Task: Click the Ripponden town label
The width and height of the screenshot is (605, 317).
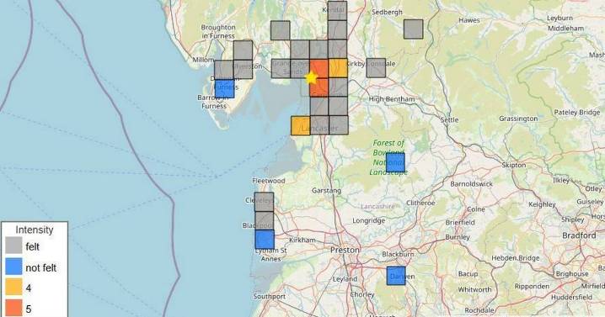Action: coord(532,287)
